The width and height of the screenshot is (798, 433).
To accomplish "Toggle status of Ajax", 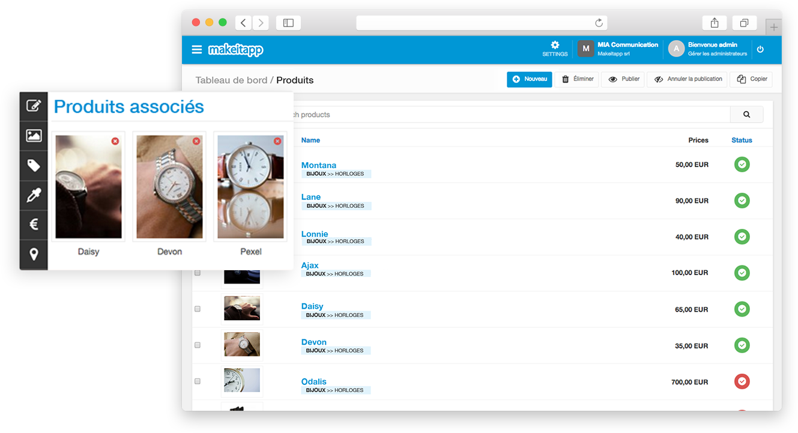I will point(742,273).
